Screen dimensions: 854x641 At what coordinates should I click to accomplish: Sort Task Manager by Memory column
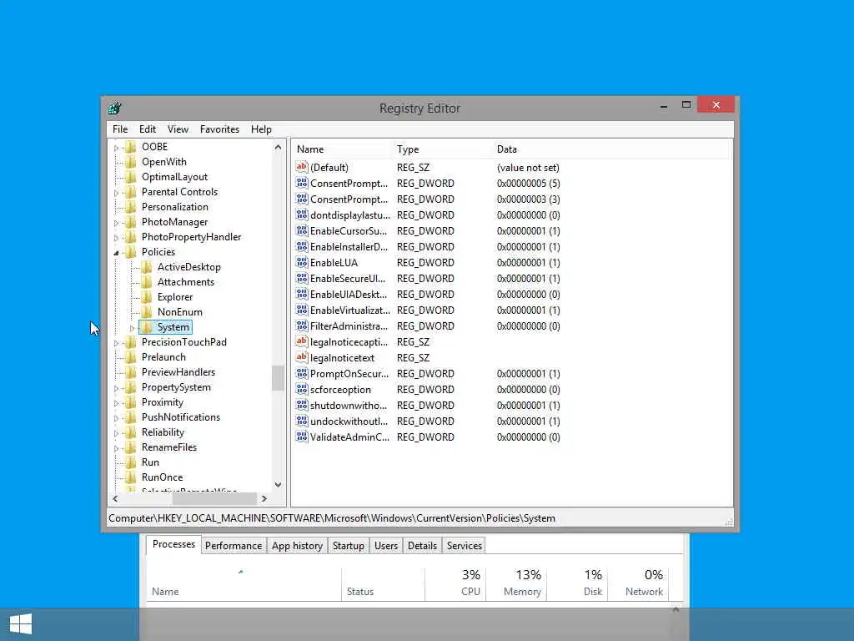(516, 583)
